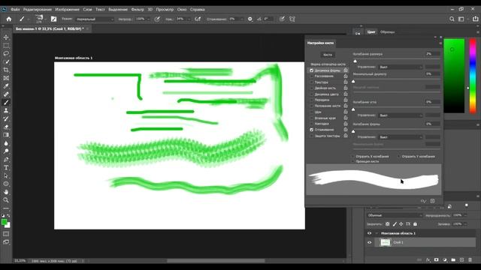
Task: Toggle the Сглаживание checkbox
Action: click(x=311, y=130)
